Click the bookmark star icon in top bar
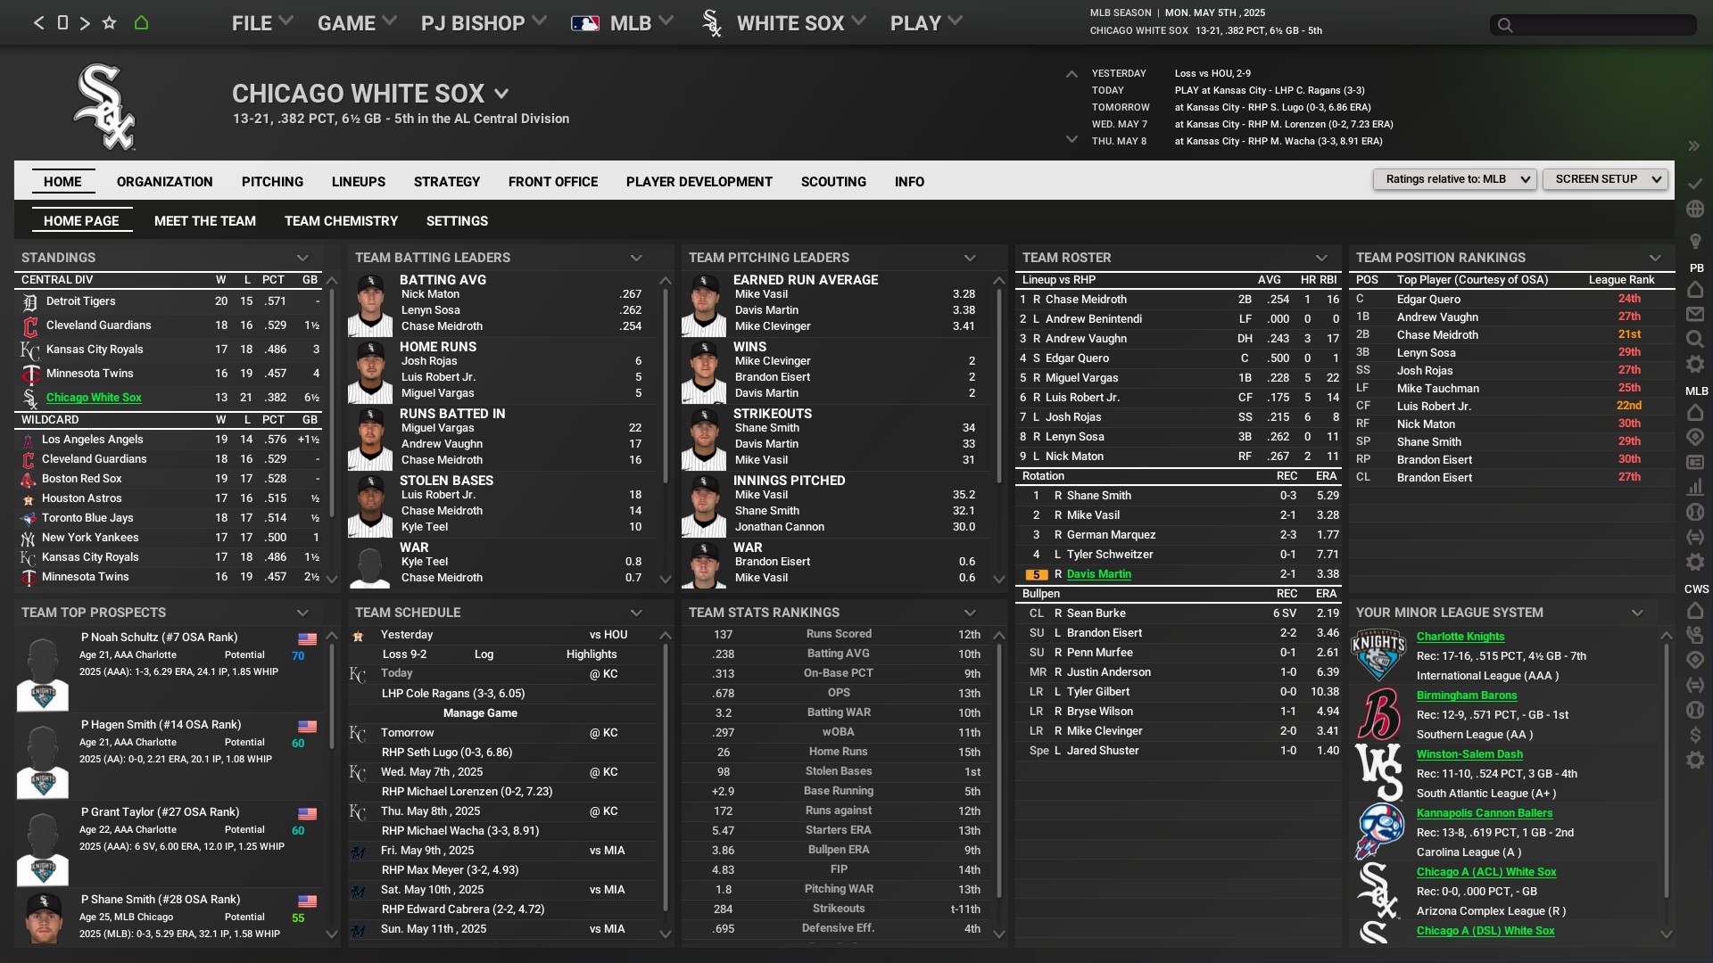This screenshot has width=1713, height=963. (x=109, y=23)
